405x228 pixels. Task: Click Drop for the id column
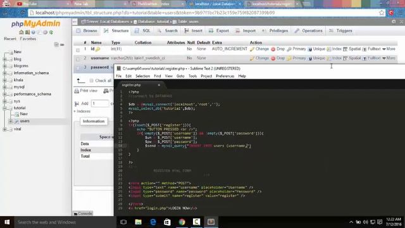coord(278,49)
